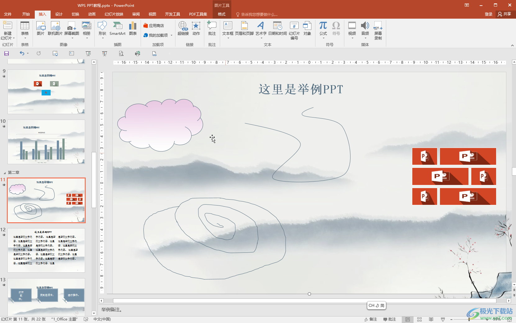Click the Undo arrow icon

tap(22, 53)
